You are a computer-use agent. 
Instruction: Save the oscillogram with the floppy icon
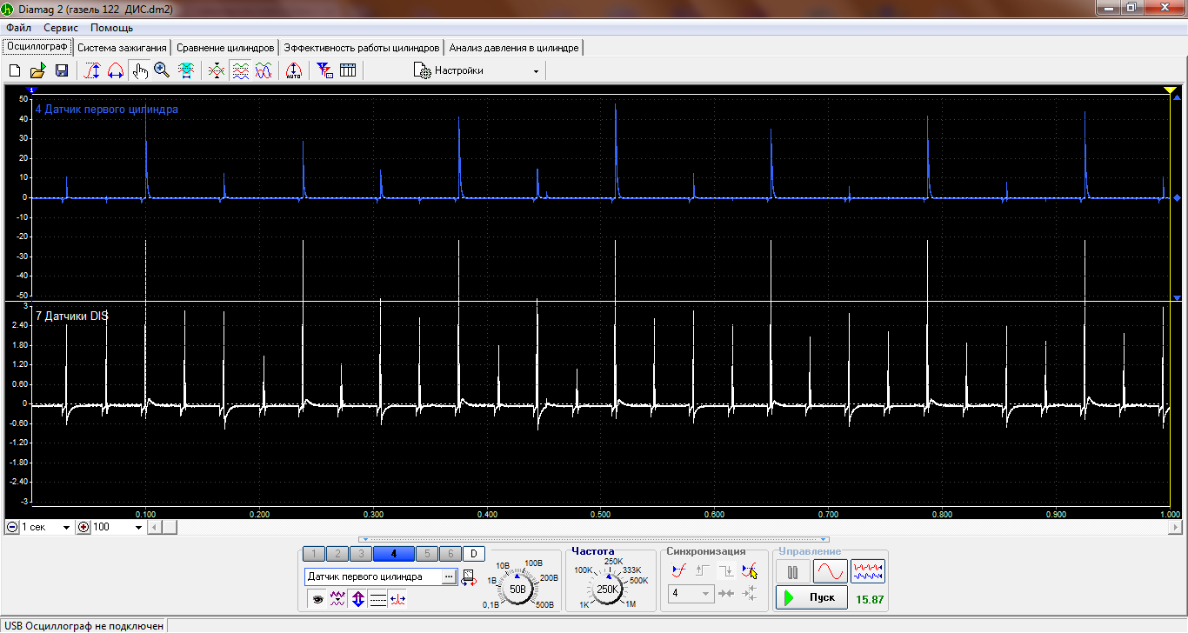[x=61, y=70]
